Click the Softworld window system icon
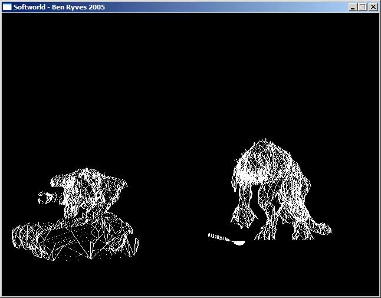This screenshot has height=298, width=381. 7,7
